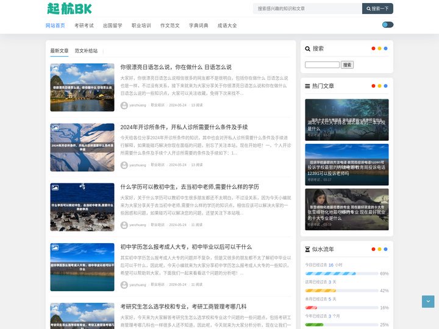This screenshot has width=439, height=329.
Task: Open hot article 投诉学校最狠的方法电话
Action: [x=347, y=164]
